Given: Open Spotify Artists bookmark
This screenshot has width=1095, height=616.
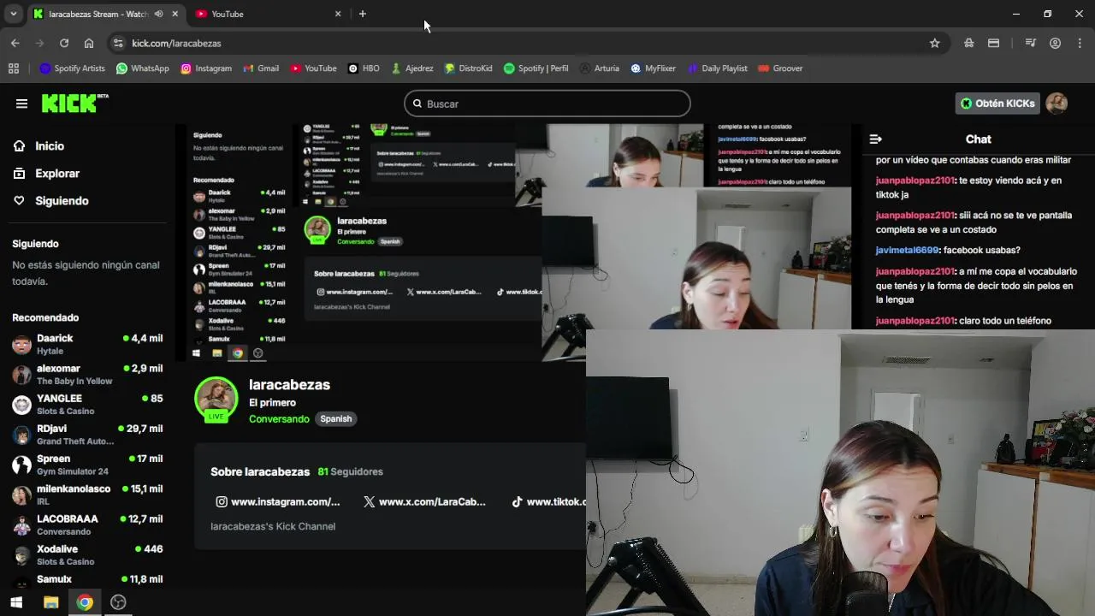Looking at the screenshot, I should point(73,68).
